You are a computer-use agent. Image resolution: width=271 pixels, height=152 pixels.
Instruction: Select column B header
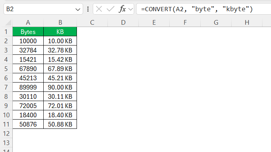pyautogui.click(x=60, y=22)
